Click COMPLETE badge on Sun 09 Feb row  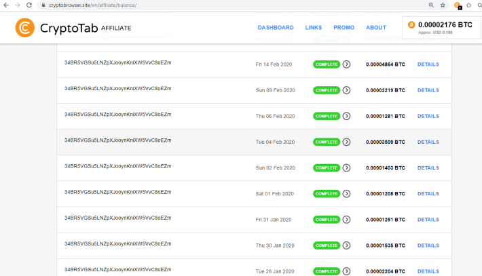[327, 90]
